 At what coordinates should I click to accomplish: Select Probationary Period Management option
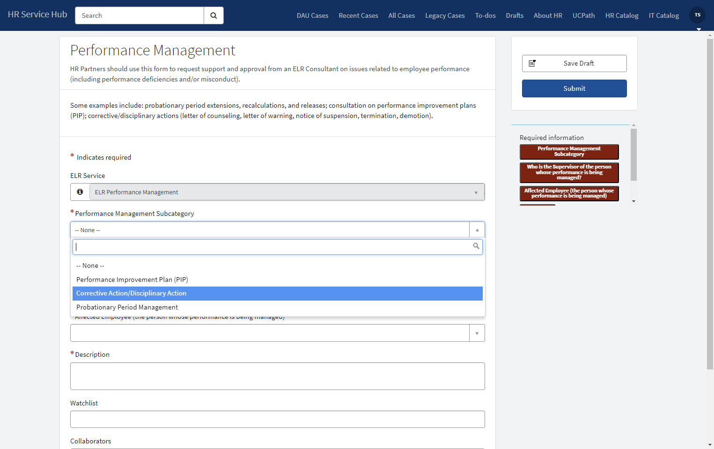tap(278, 308)
